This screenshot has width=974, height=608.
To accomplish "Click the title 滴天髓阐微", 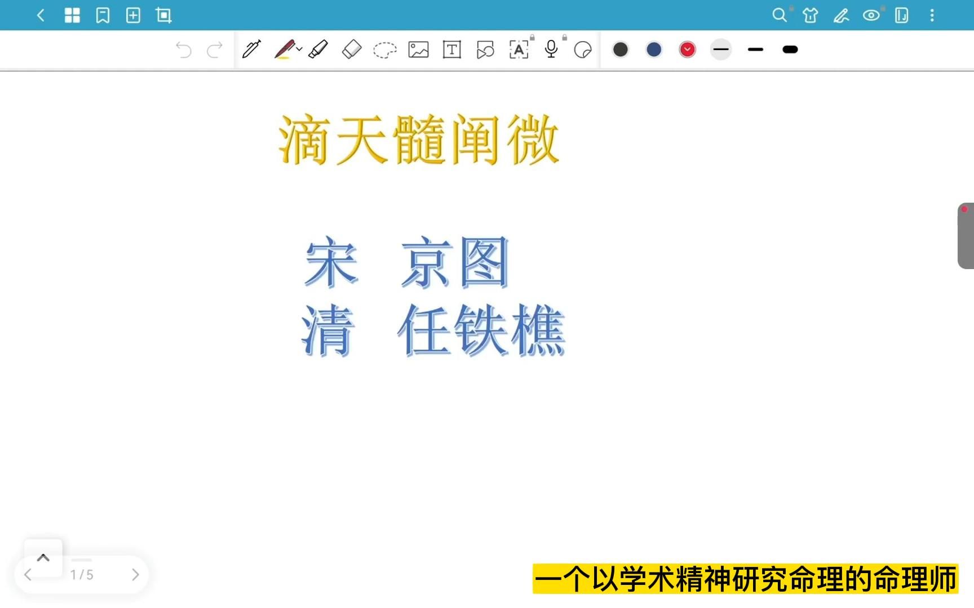I will (419, 140).
